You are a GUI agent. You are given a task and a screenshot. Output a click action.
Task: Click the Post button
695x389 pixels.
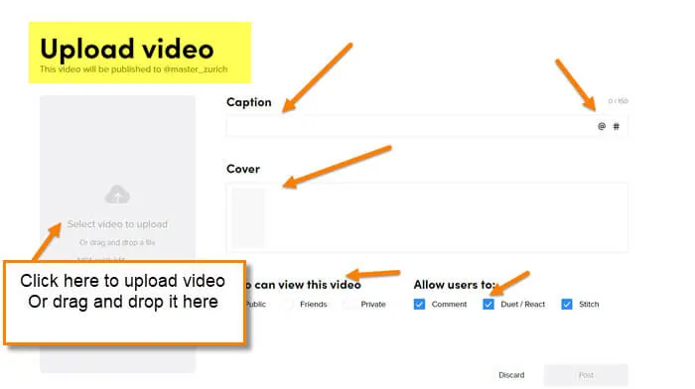point(586,375)
